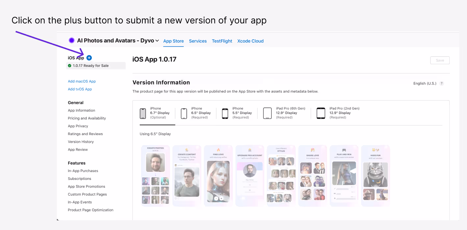Click the Features section header
Image resolution: width=467 pixels, height=230 pixels.
tap(77, 163)
